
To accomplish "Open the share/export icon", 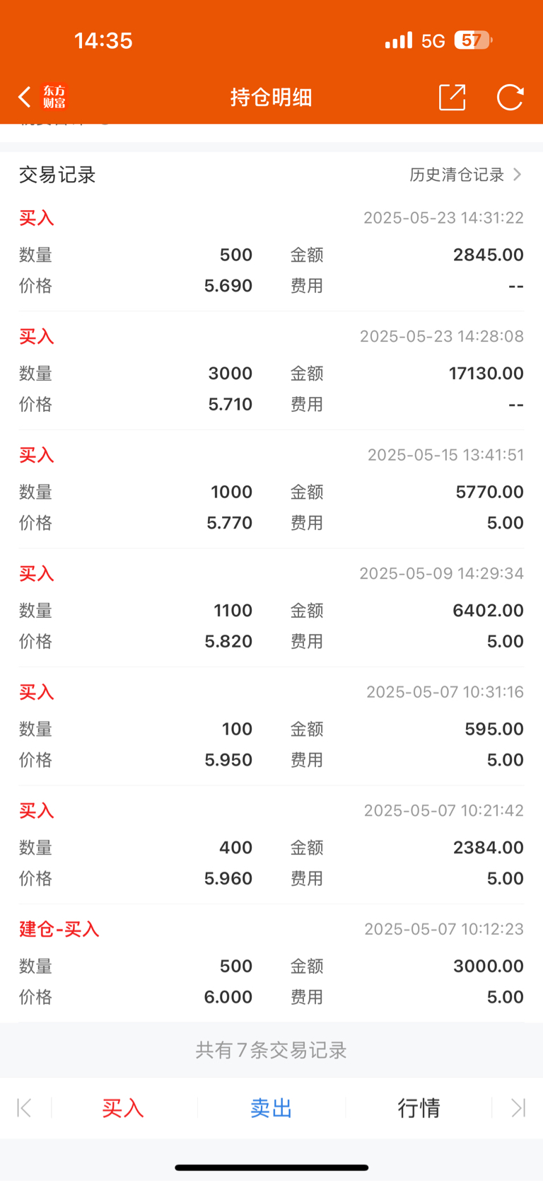I will [452, 97].
